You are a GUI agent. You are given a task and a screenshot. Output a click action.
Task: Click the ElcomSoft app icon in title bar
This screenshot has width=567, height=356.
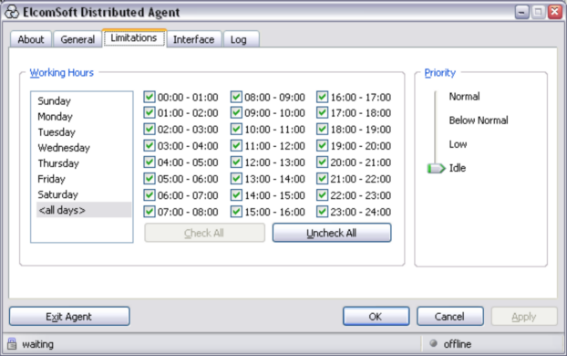[x=12, y=12]
